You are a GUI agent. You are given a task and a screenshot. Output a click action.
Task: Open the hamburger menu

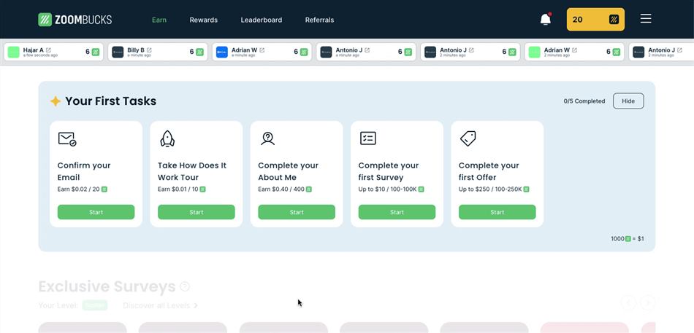pyautogui.click(x=646, y=18)
